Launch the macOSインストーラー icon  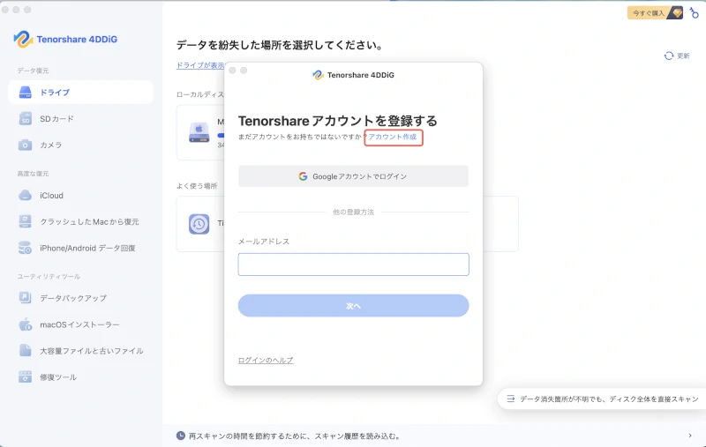[26, 324]
